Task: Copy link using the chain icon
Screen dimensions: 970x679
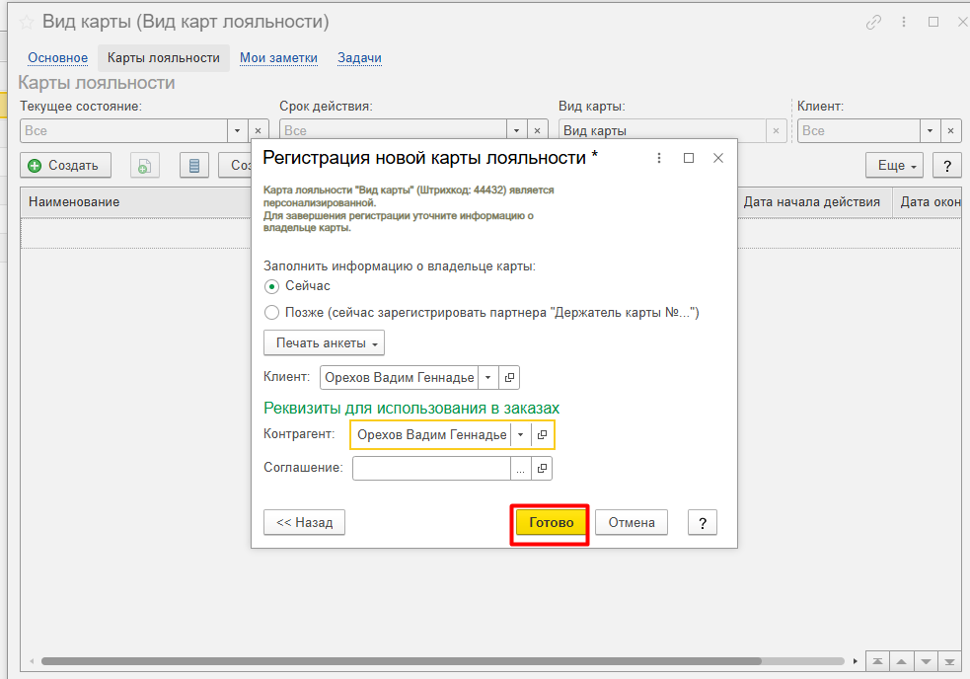Action: (873, 22)
